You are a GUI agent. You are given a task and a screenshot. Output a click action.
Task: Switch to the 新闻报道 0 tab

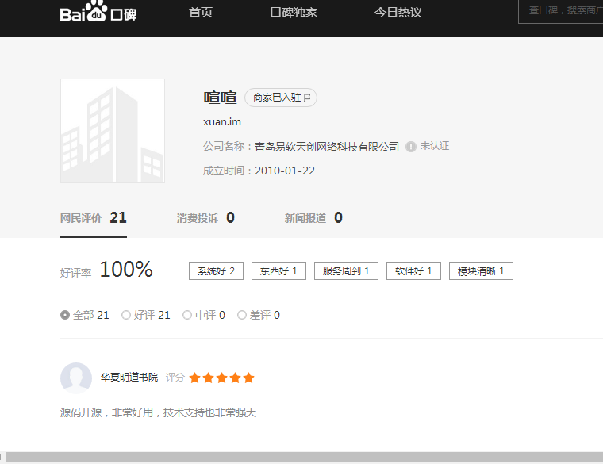tap(313, 218)
